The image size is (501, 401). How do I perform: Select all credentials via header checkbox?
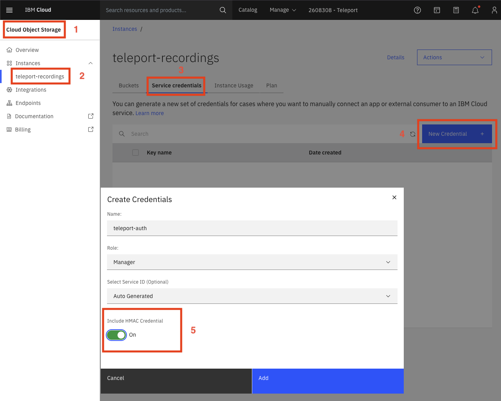[135, 153]
